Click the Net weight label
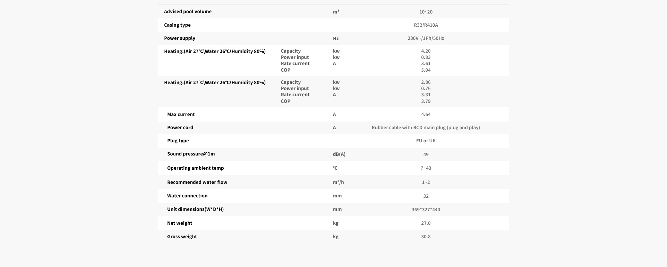This screenshot has height=267, width=667. 180,223
